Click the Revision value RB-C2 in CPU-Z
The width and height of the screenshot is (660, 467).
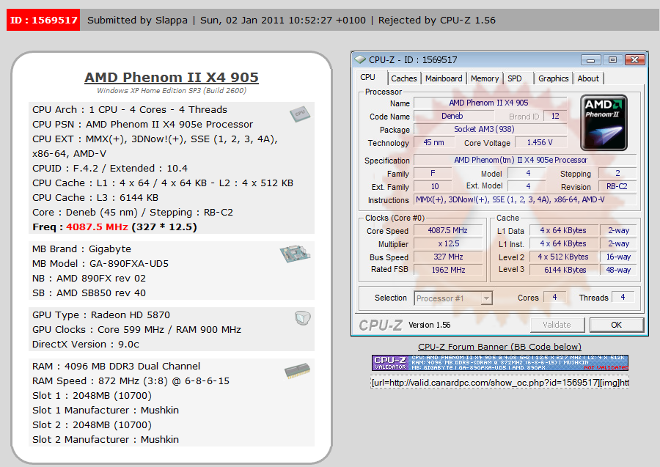pos(617,186)
